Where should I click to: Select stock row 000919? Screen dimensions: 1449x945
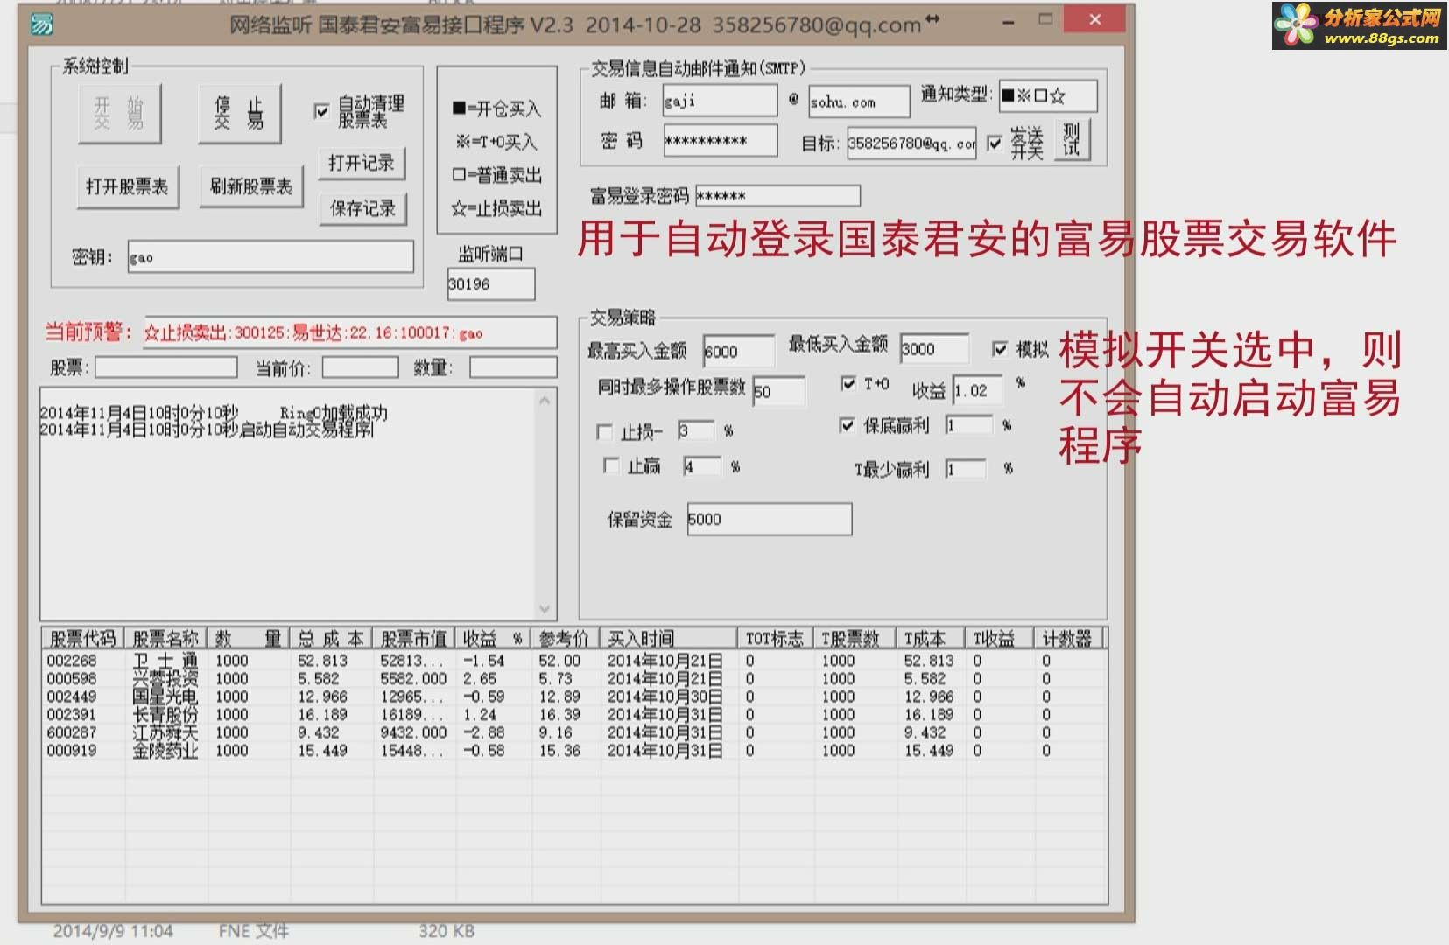point(574,750)
